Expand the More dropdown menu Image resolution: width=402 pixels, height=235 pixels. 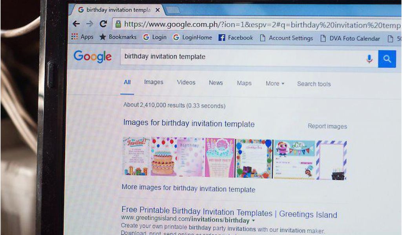pyautogui.click(x=275, y=83)
